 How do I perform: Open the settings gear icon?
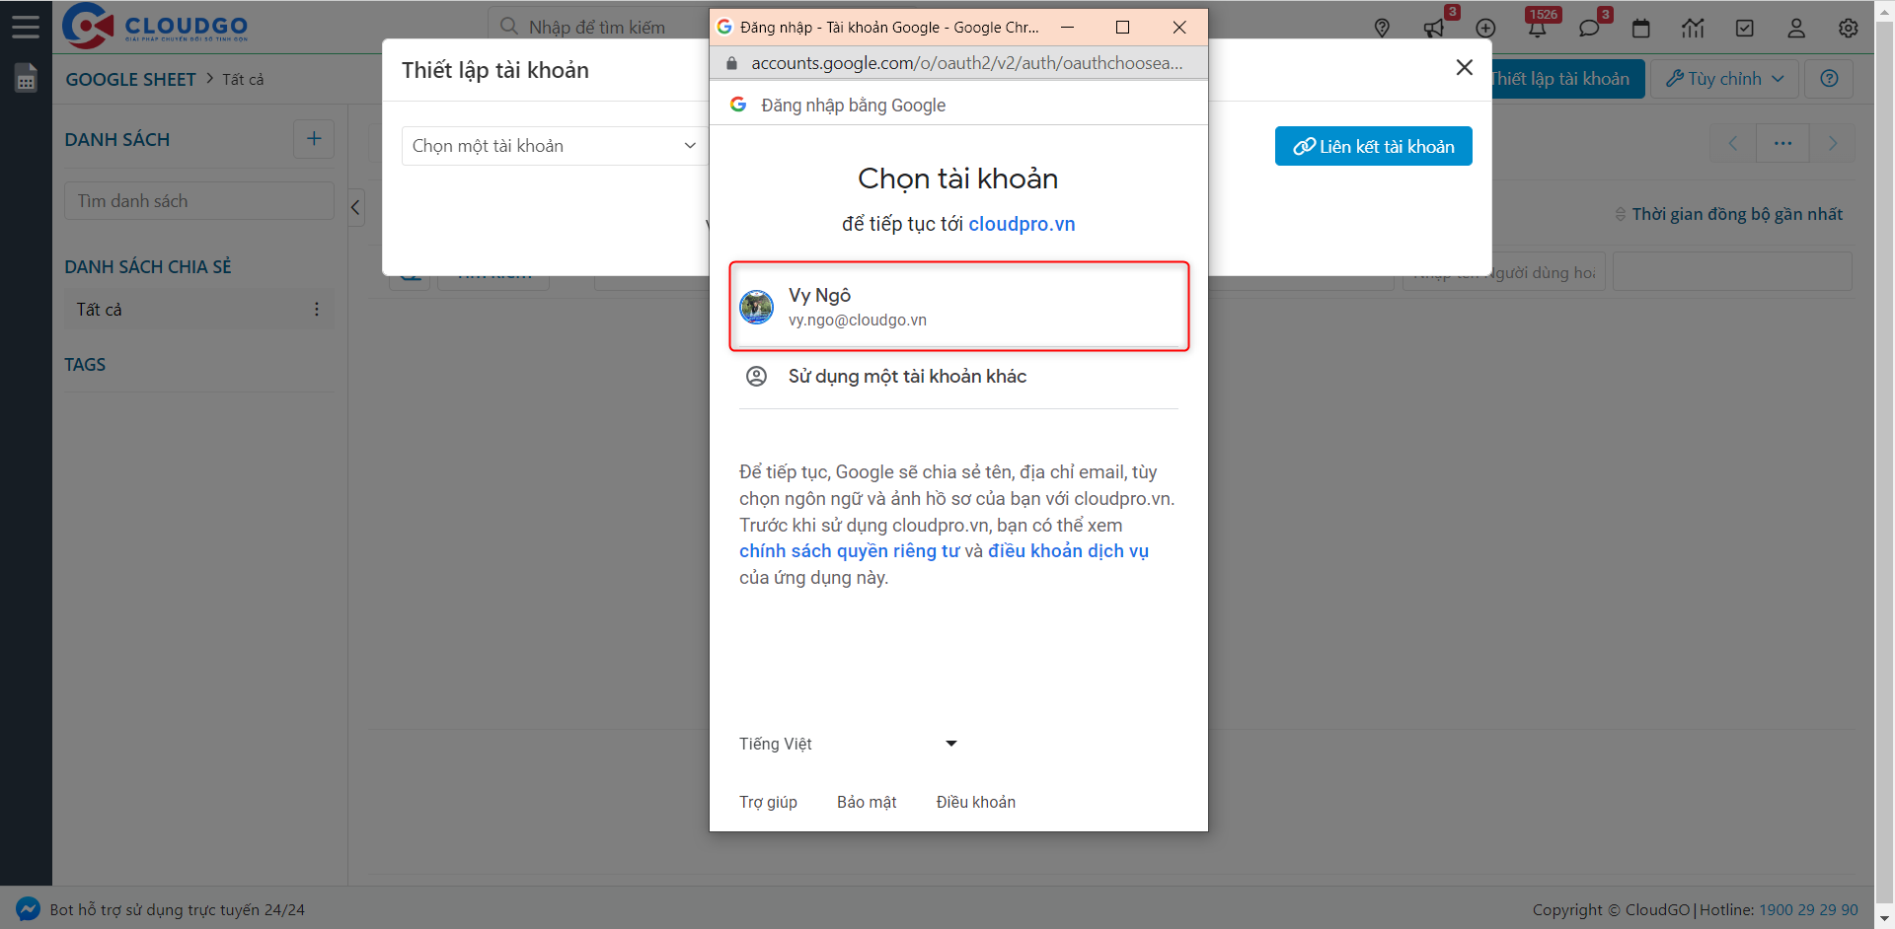pos(1848,28)
